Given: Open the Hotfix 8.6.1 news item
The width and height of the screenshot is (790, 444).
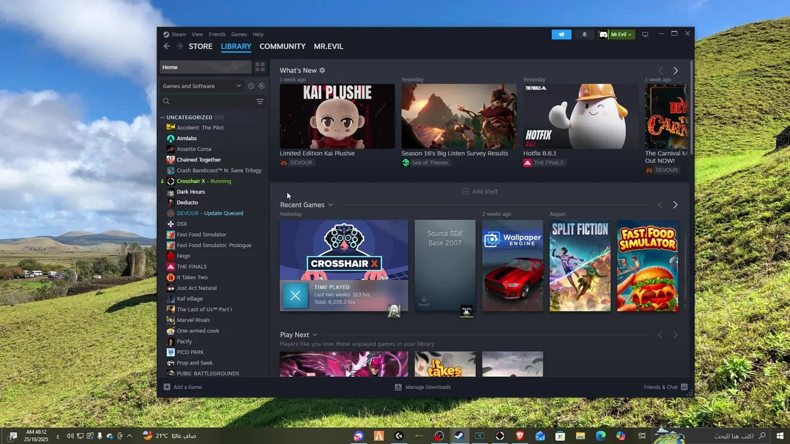Looking at the screenshot, I should (x=581, y=116).
